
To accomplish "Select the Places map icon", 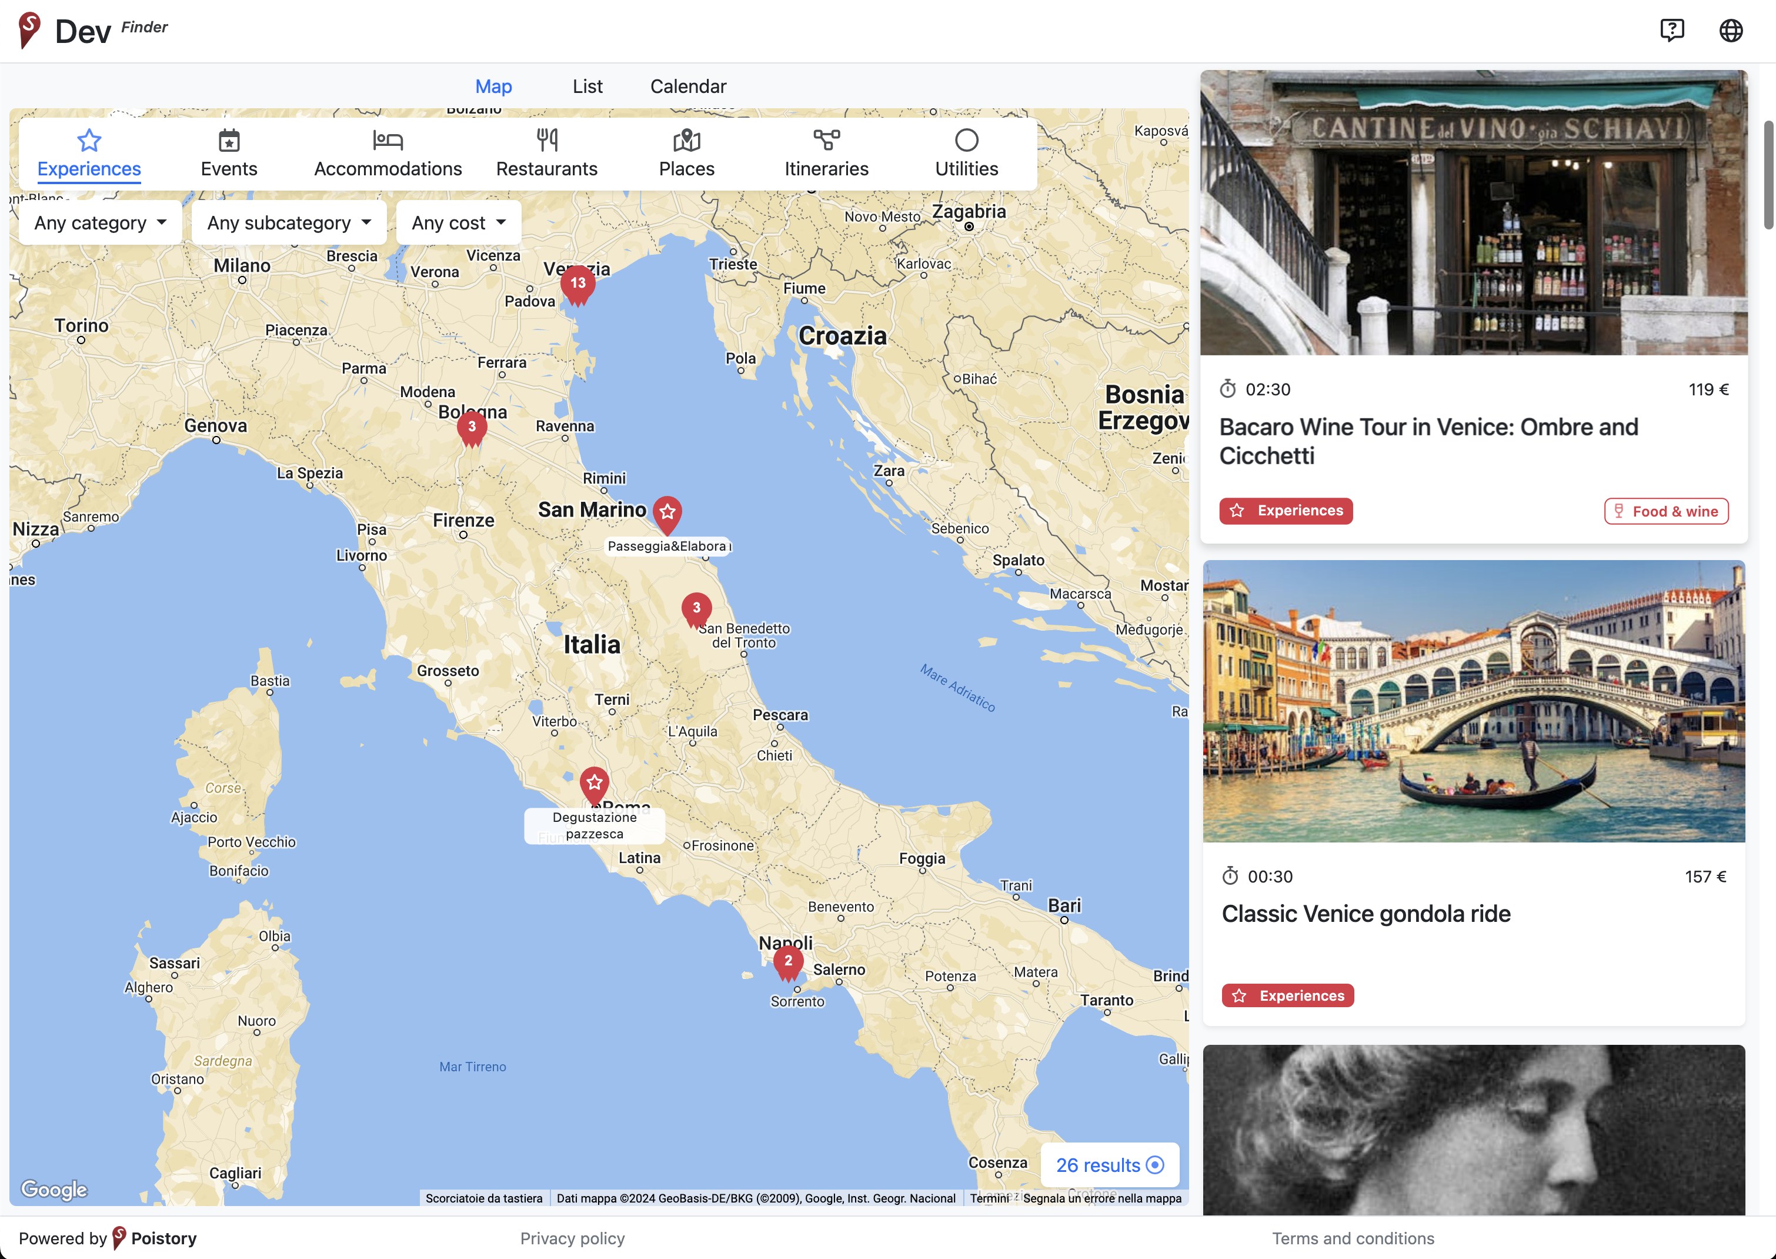I will click(x=686, y=141).
